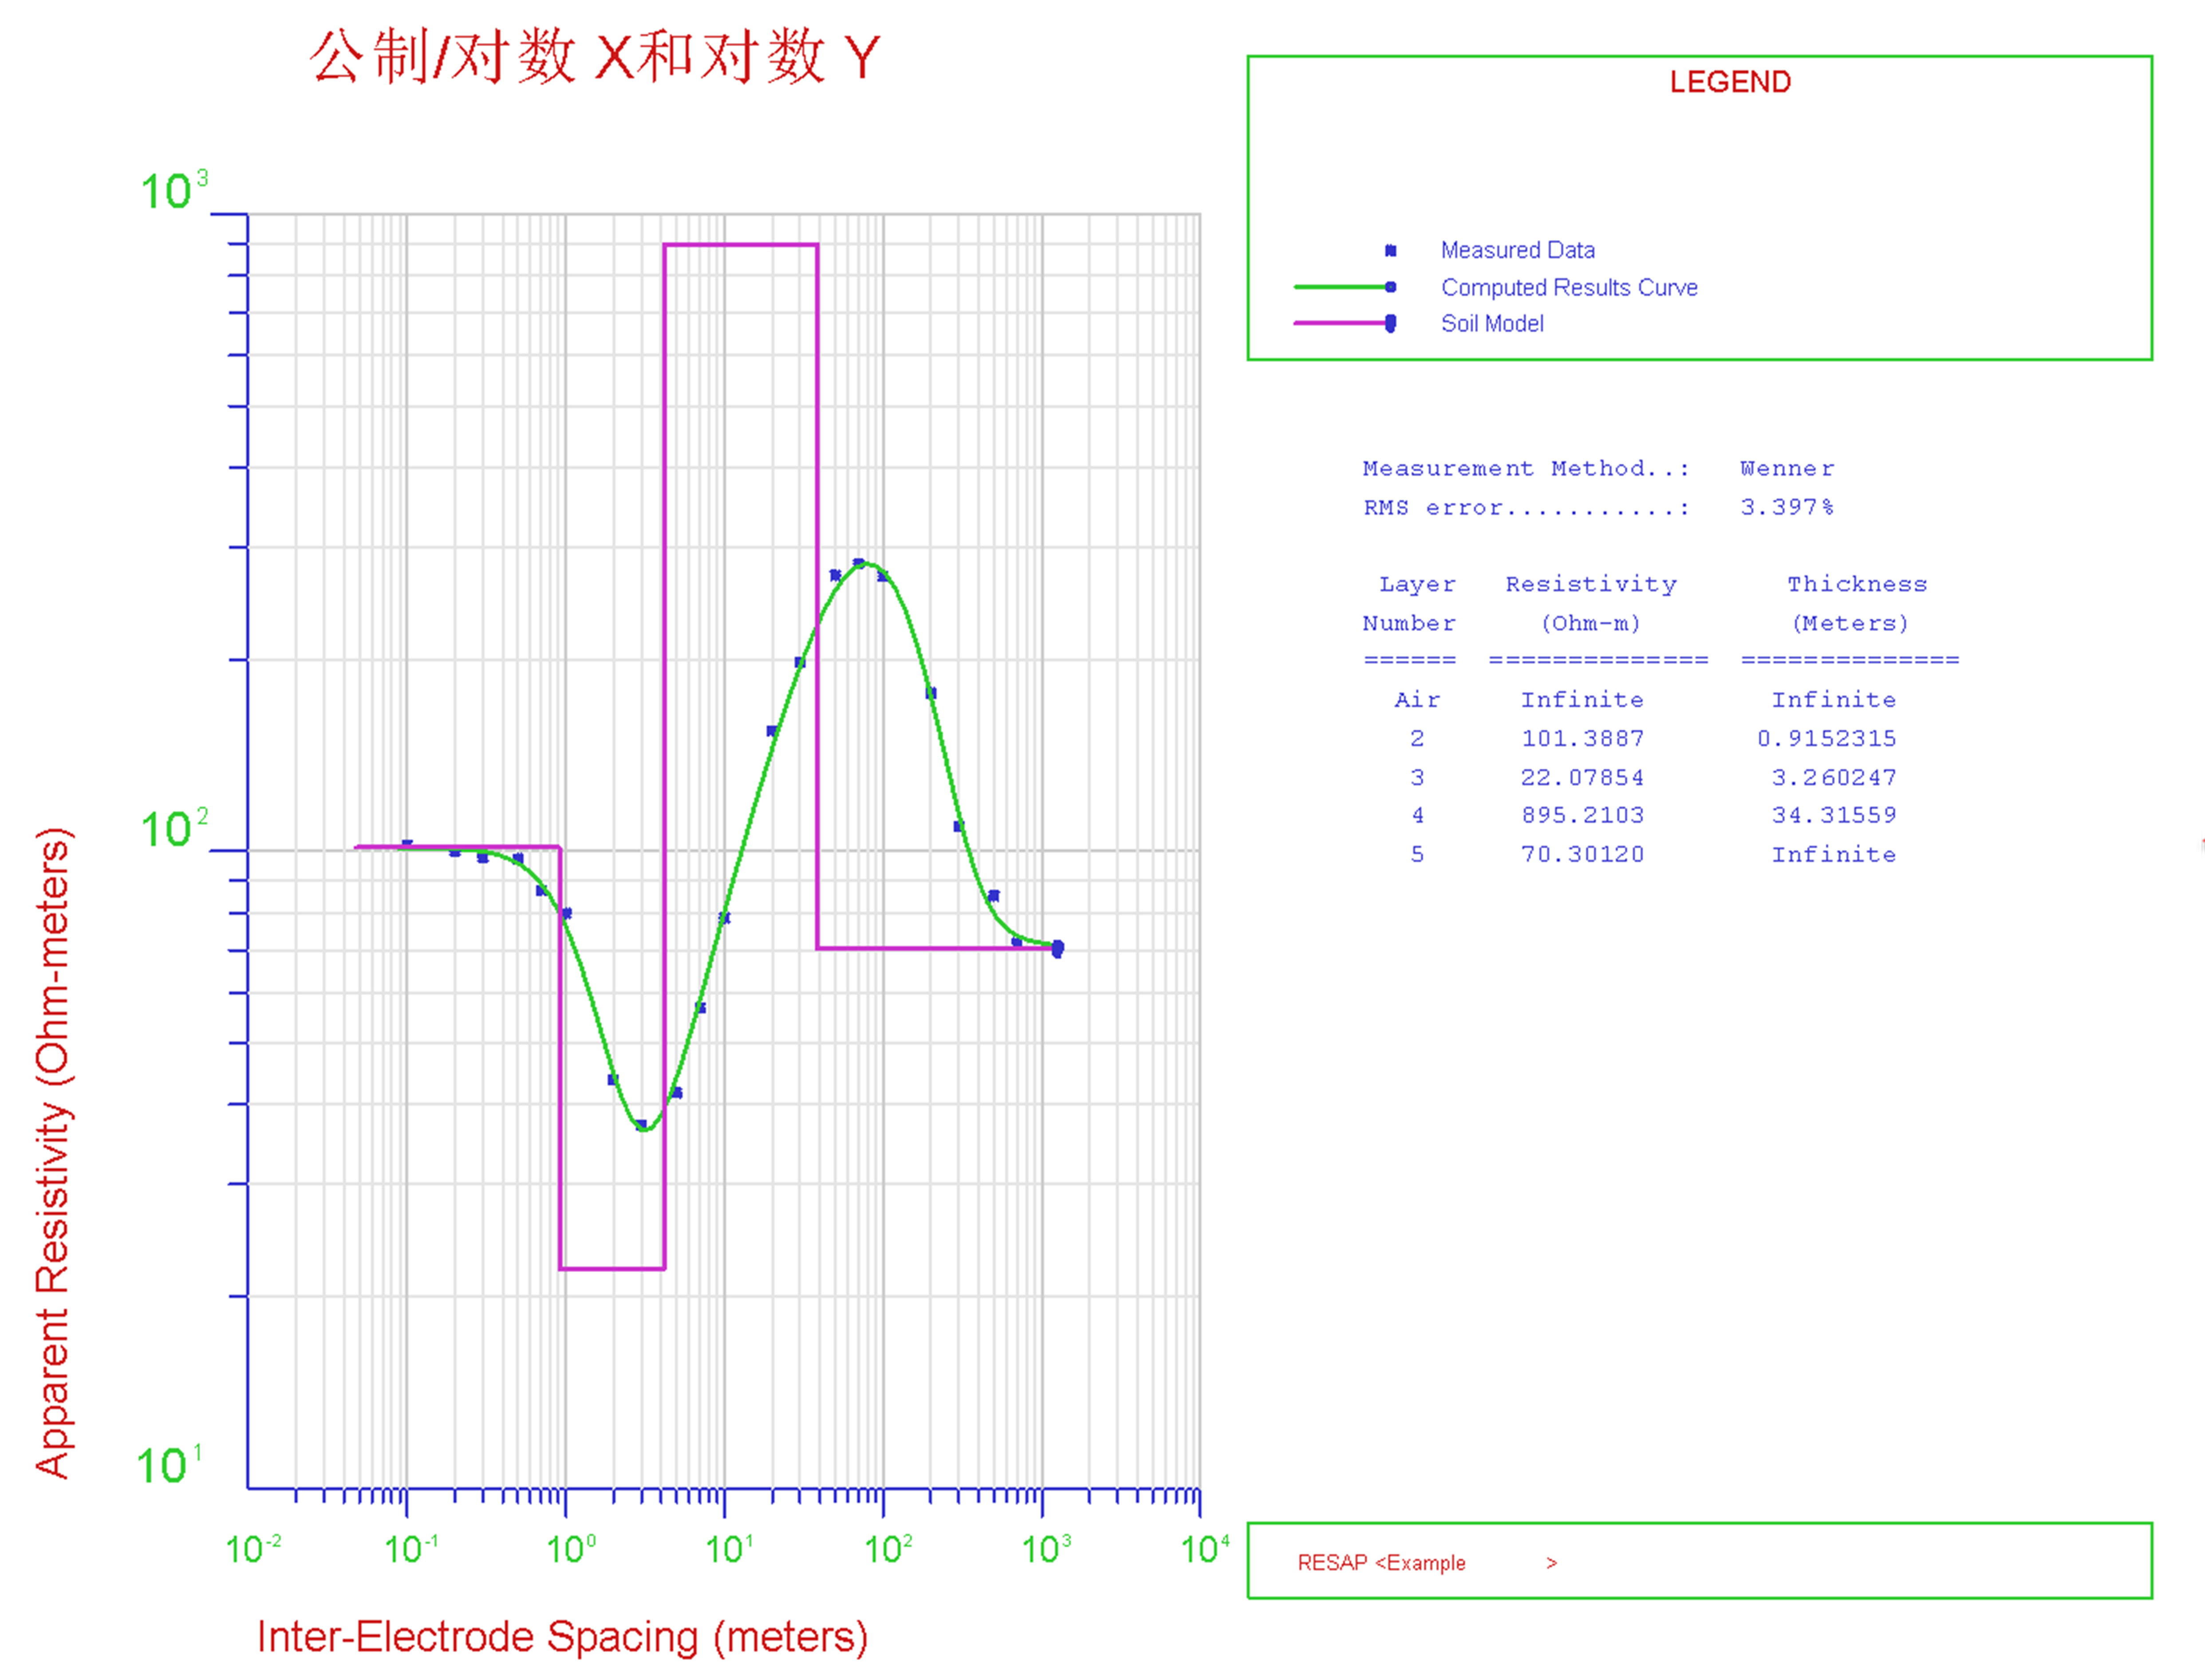This screenshot has height=1680, width=2205.
Task: Click layer 4 thickness 34.31559
Action: click(1834, 816)
